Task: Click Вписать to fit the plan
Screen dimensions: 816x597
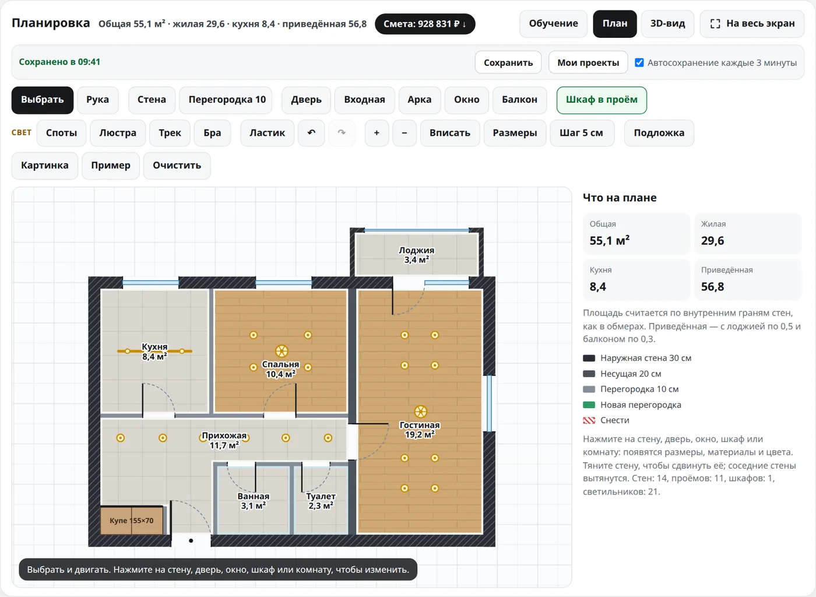Action: click(450, 133)
